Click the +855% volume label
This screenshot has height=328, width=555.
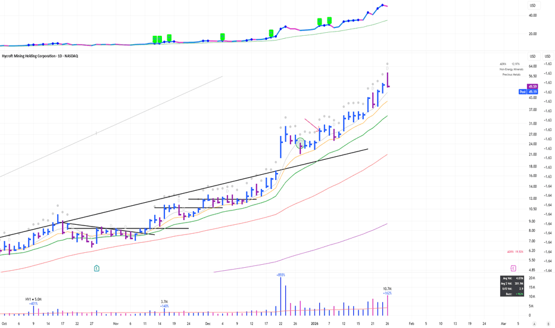[280, 275]
